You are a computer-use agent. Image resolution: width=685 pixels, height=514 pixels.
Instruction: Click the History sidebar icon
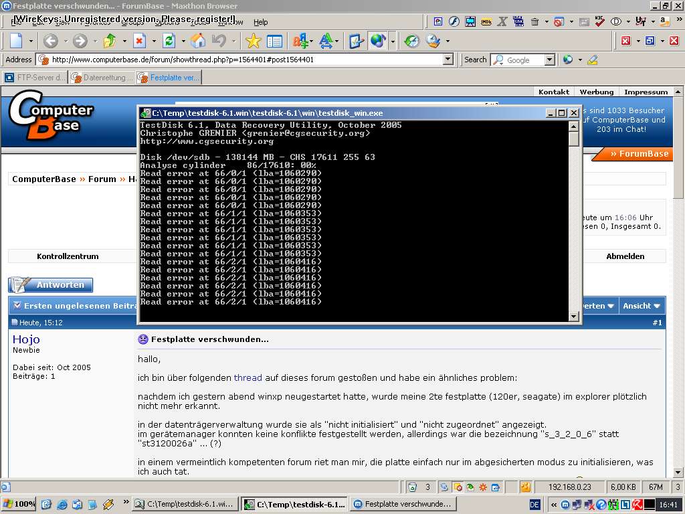tap(274, 41)
